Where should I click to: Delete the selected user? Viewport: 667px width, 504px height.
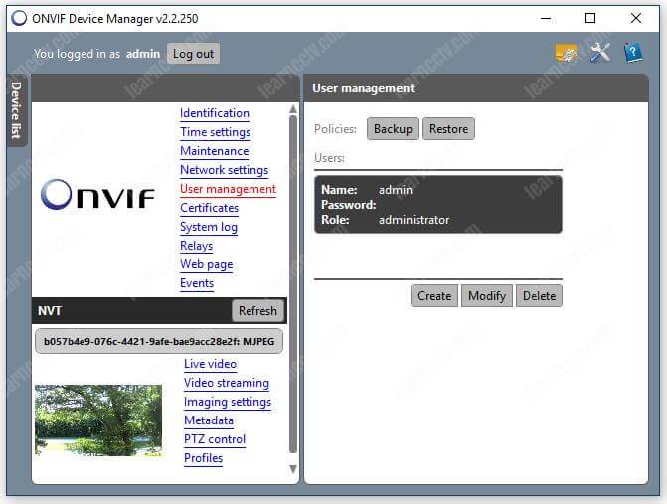(539, 296)
